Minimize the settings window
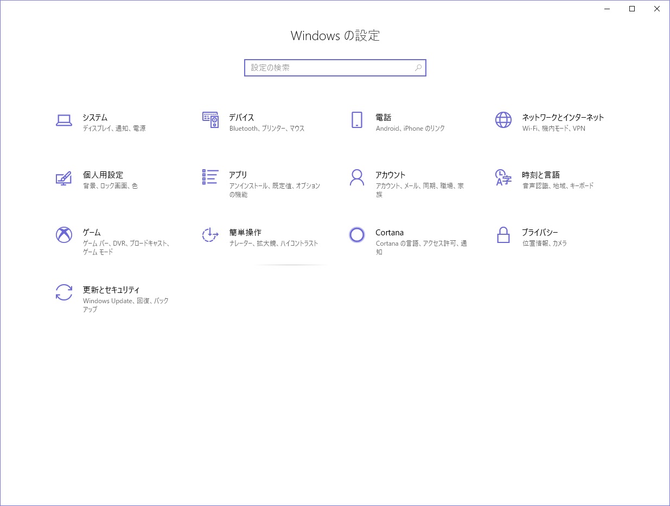This screenshot has width=670, height=506. click(x=607, y=9)
